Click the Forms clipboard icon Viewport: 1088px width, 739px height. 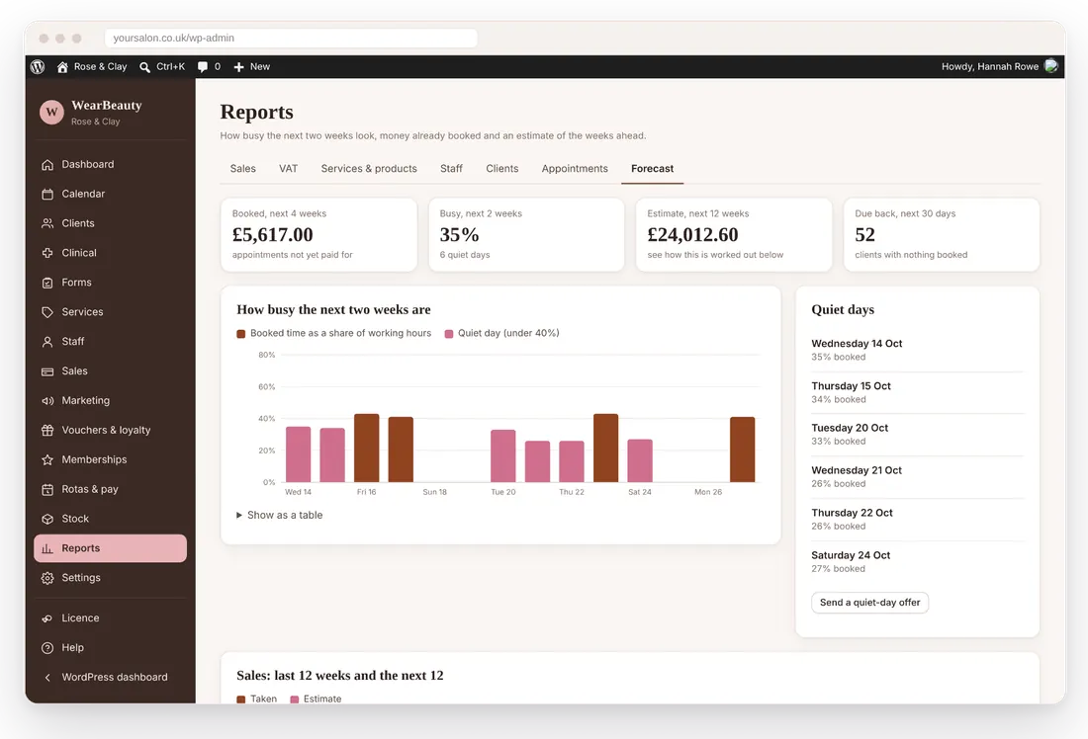point(47,283)
